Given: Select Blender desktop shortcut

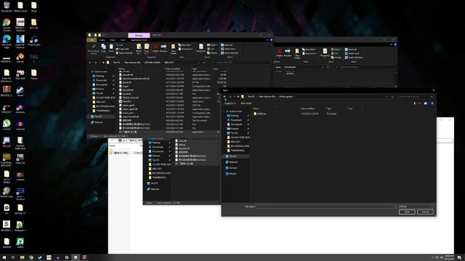Looking at the screenshot, I should 20,58.
